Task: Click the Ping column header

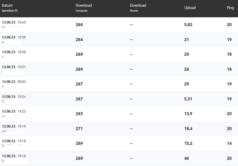Action: 230,8
